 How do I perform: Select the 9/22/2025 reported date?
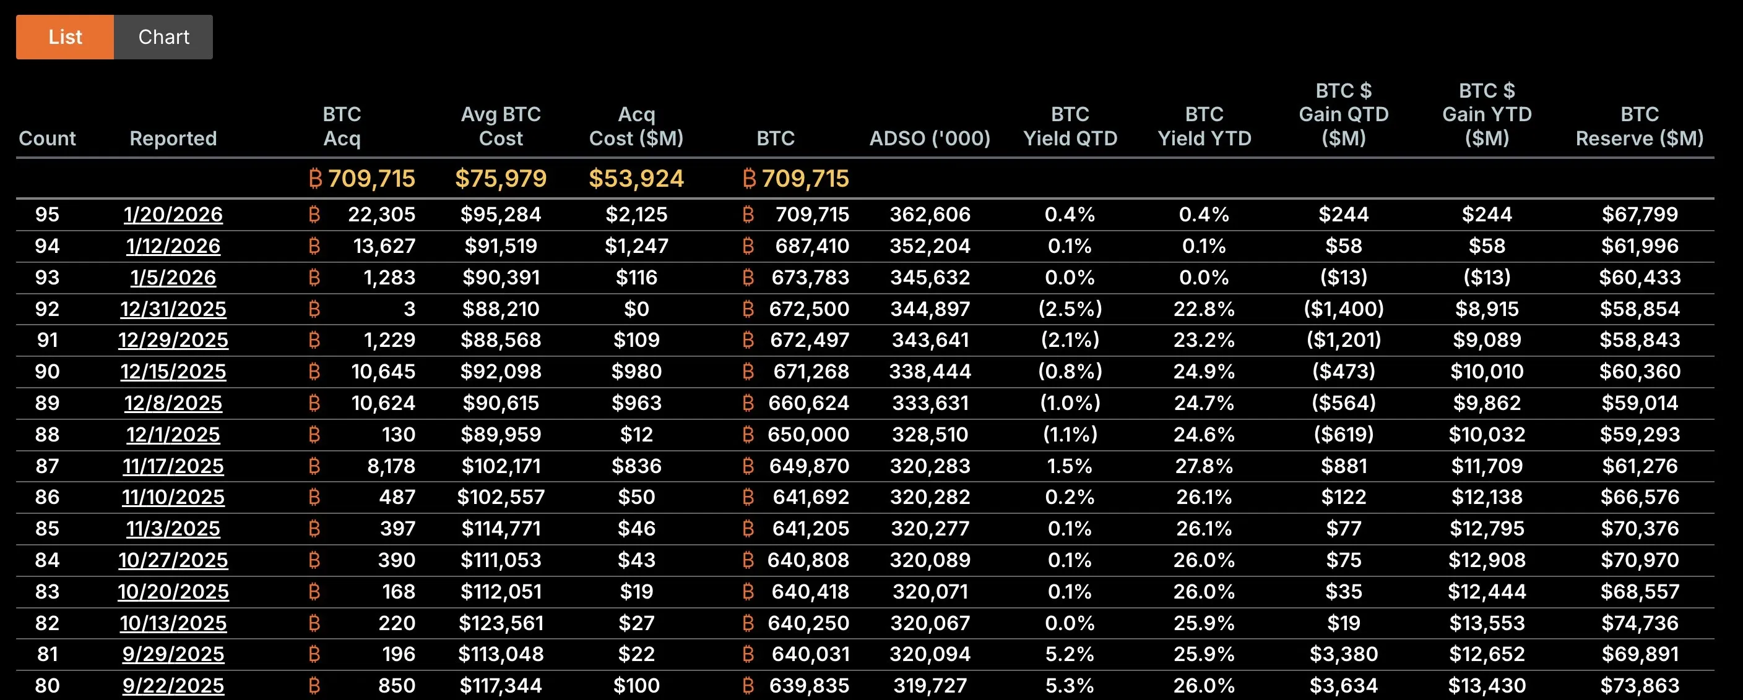click(x=173, y=685)
